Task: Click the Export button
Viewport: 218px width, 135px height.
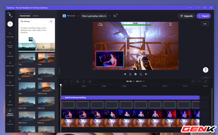Action: tap(204, 16)
